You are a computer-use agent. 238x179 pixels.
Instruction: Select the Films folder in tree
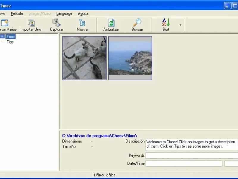(11, 36)
